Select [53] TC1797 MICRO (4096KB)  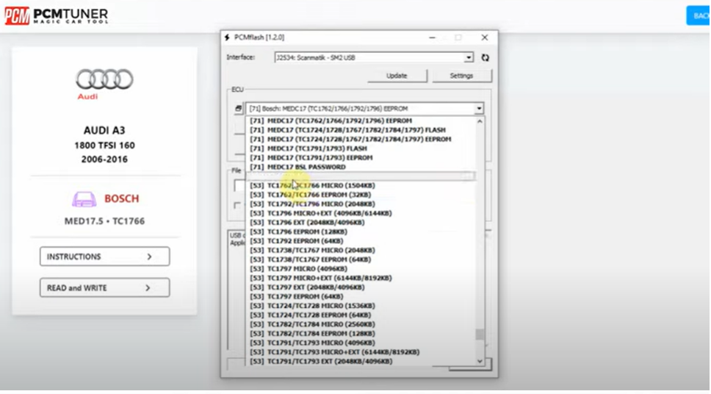tap(361, 269)
